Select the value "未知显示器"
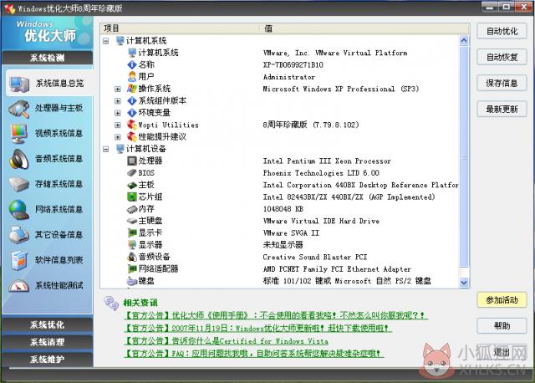 coord(283,245)
